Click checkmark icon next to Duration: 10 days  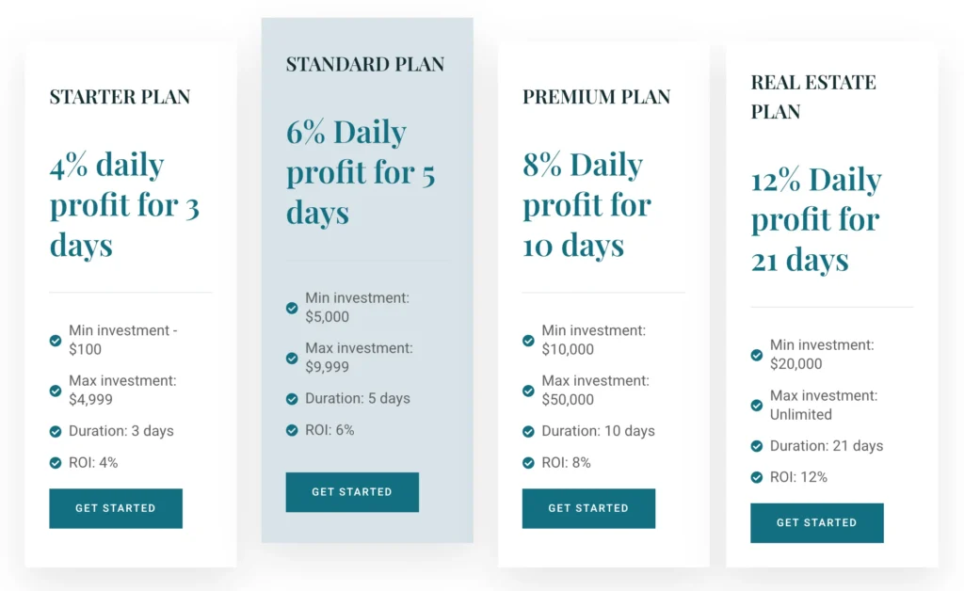(x=528, y=431)
